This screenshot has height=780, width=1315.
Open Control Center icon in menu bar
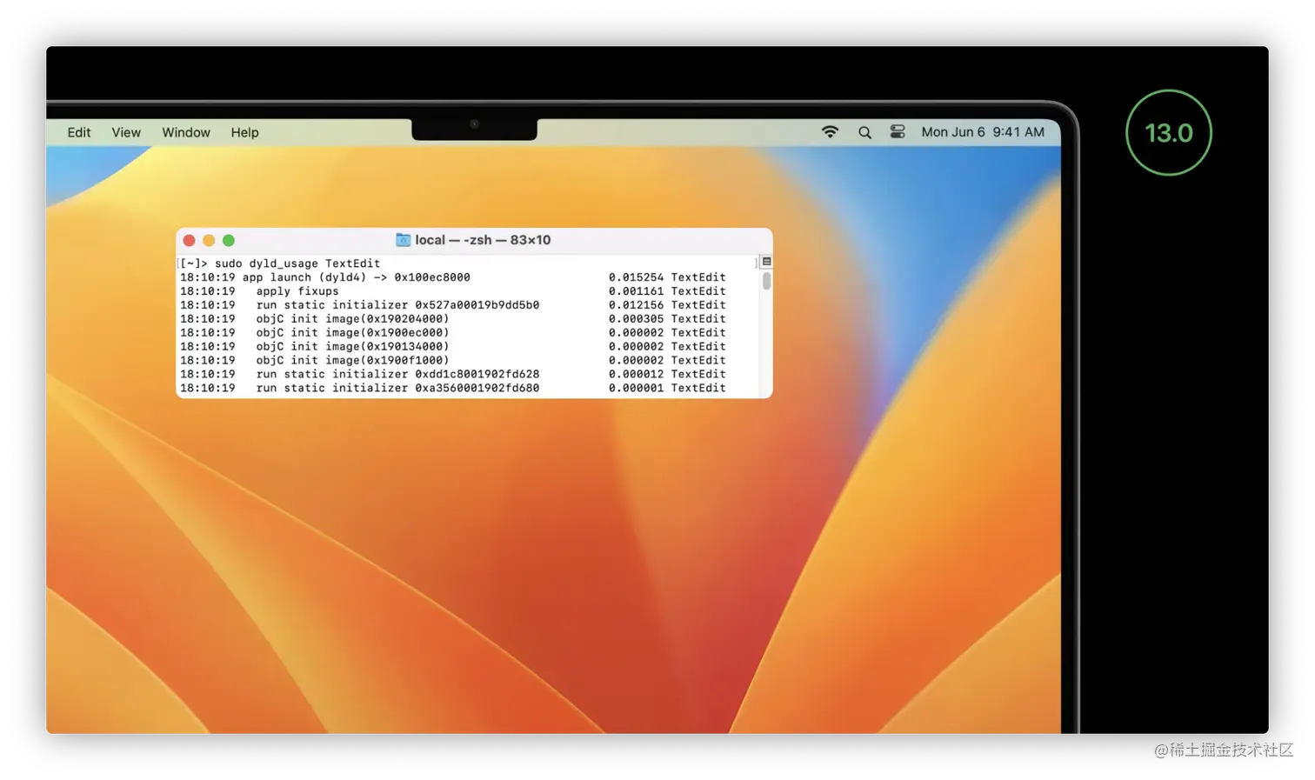click(x=898, y=131)
